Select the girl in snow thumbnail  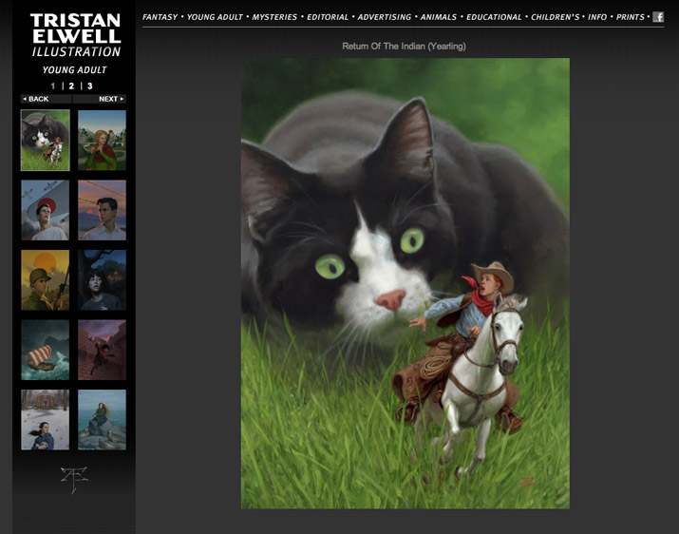click(45, 420)
